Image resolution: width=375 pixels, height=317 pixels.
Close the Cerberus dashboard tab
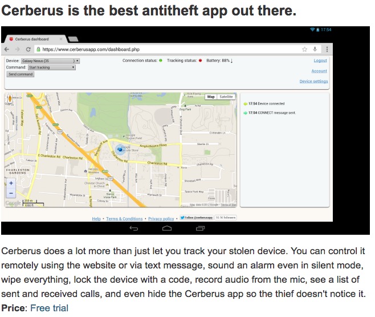[61, 39]
